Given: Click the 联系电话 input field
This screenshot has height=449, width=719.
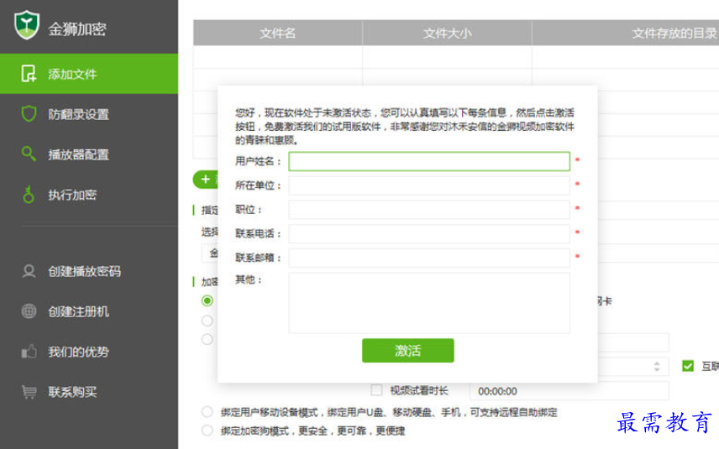Looking at the screenshot, I should tap(429, 233).
